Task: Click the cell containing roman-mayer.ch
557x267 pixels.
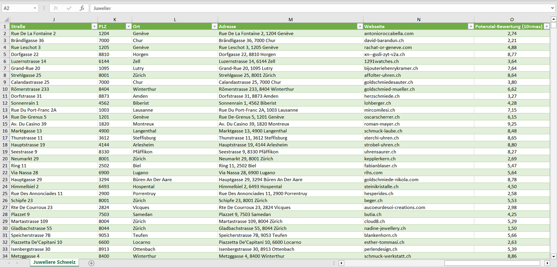Action: [x=382, y=124]
